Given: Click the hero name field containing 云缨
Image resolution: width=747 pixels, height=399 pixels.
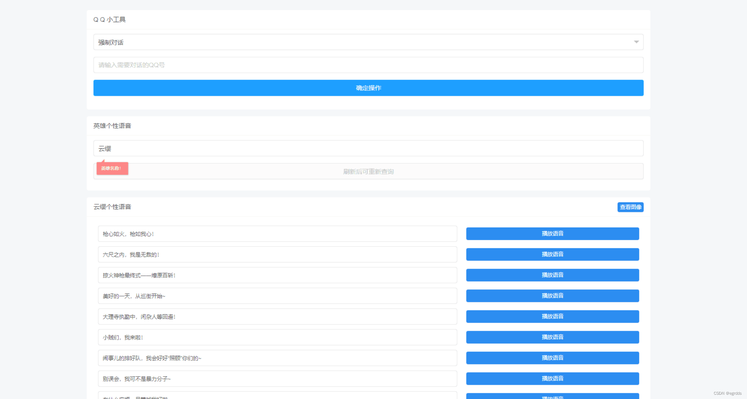Looking at the screenshot, I should coord(368,148).
